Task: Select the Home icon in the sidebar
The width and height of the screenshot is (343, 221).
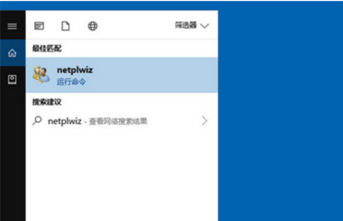Action: pos(13,53)
